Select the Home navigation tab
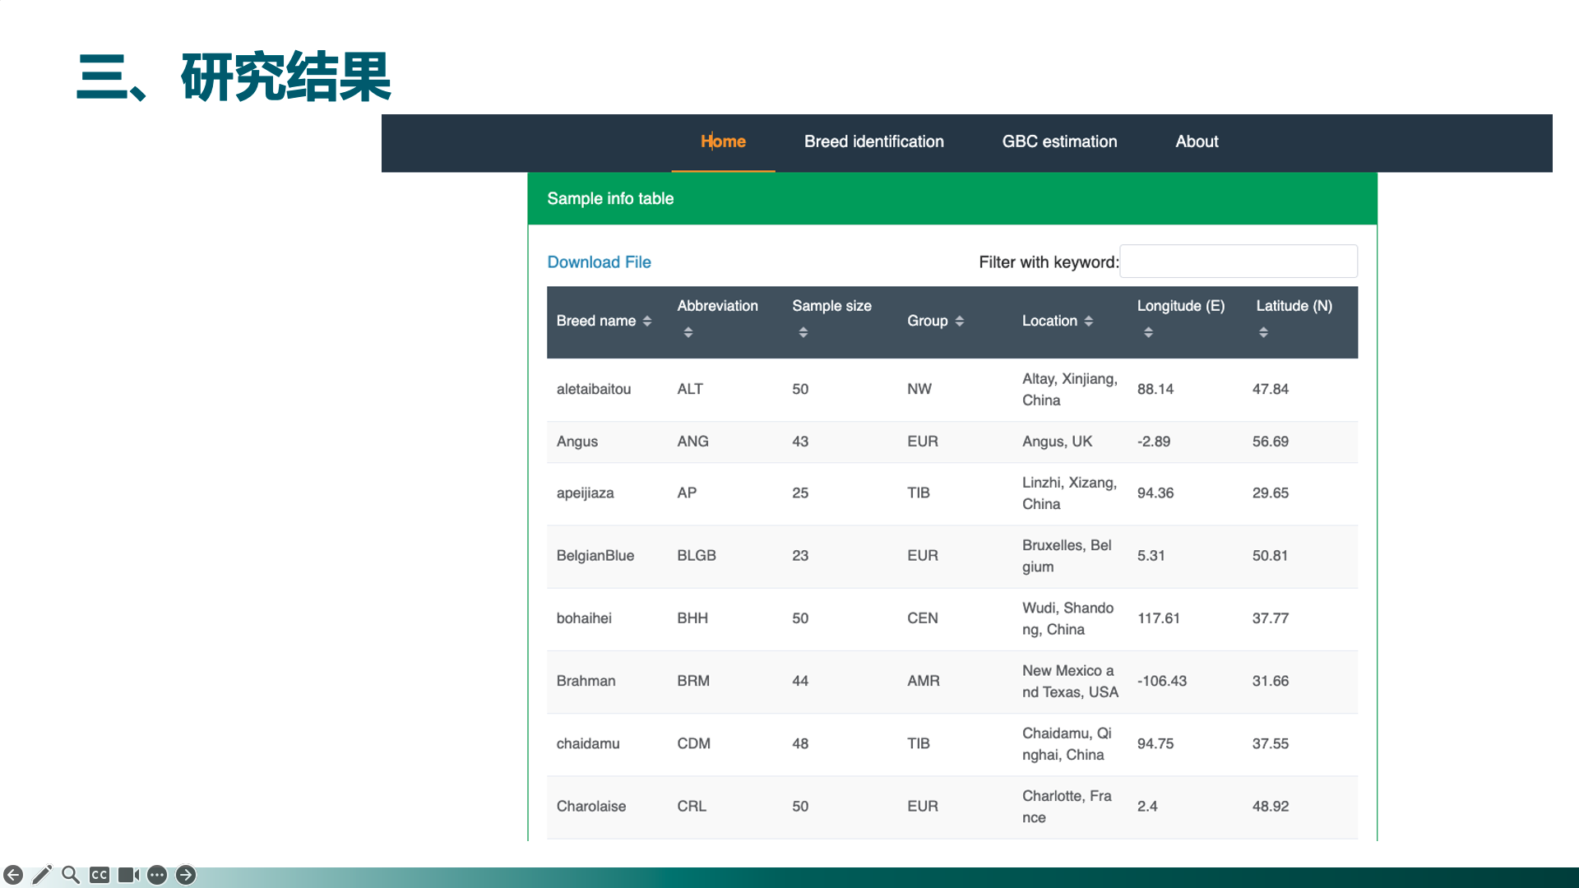The width and height of the screenshot is (1579, 888). pos(723,141)
